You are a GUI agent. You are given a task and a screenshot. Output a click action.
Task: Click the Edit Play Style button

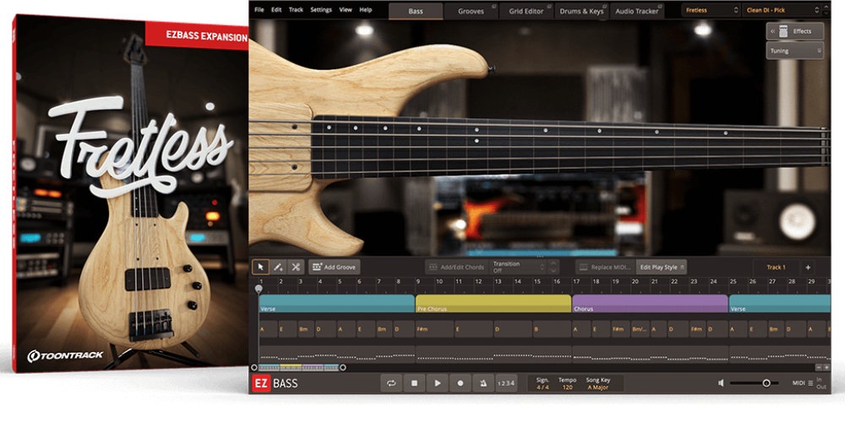point(662,267)
